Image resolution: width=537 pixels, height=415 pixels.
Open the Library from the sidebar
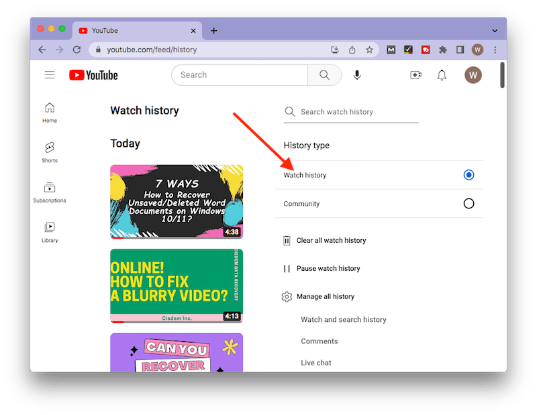pos(49,231)
